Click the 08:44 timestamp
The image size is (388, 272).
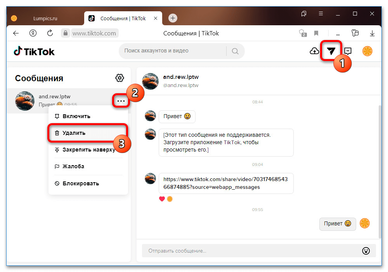257,102
